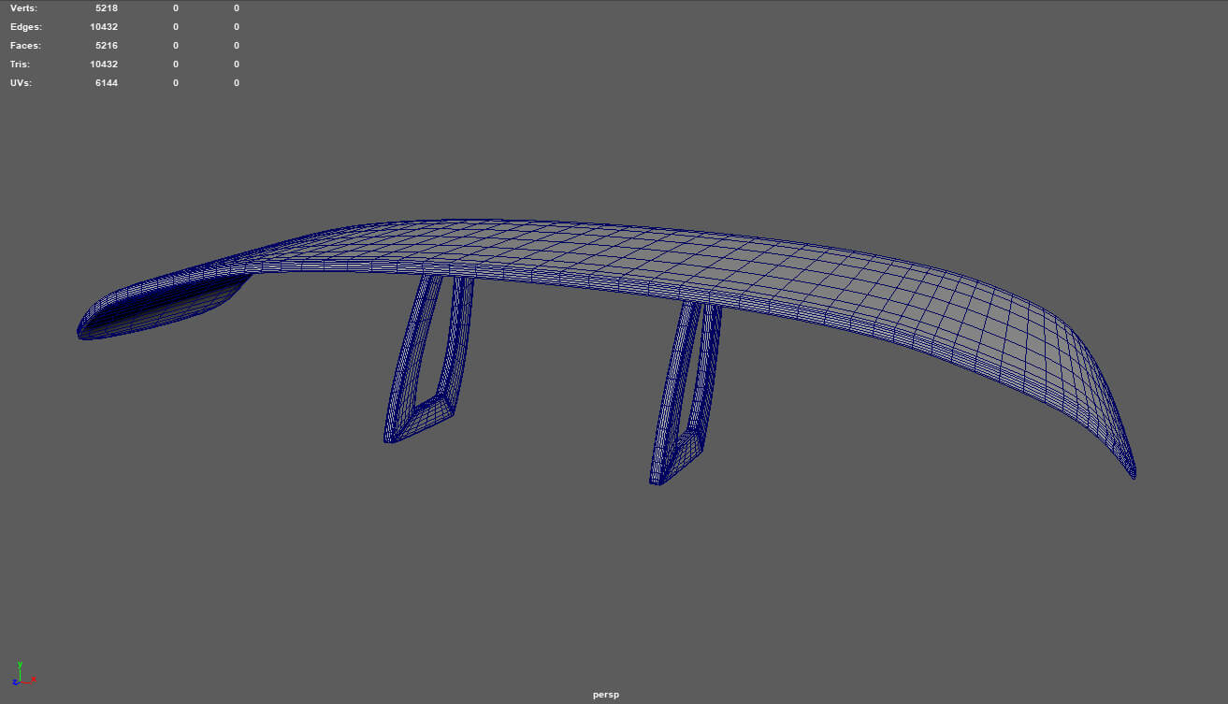Click the 'Tris:' label in the HUD
Screen dimensions: 1228x704
coord(20,65)
